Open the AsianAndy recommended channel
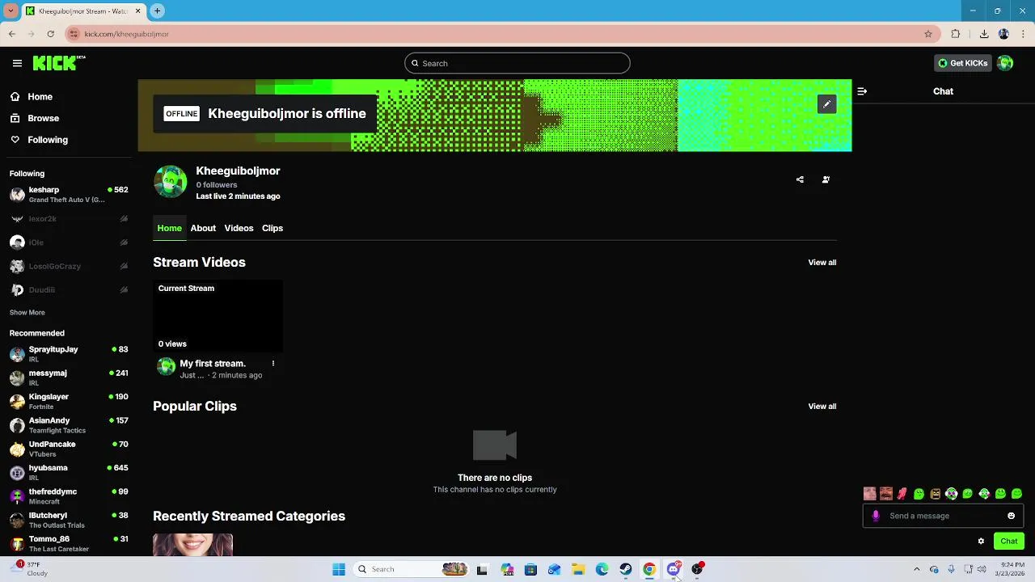The width and height of the screenshot is (1035, 582). pyautogui.click(x=69, y=425)
